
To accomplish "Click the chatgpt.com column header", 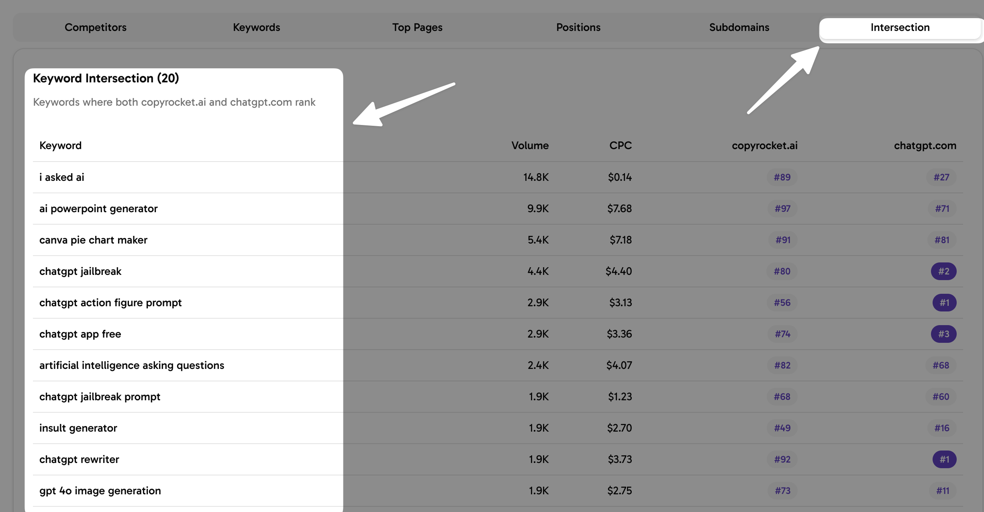I will pyautogui.click(x=925, y=145).
